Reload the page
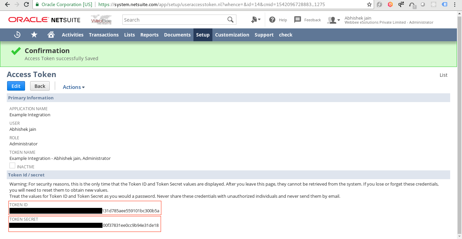 (27, 5)
